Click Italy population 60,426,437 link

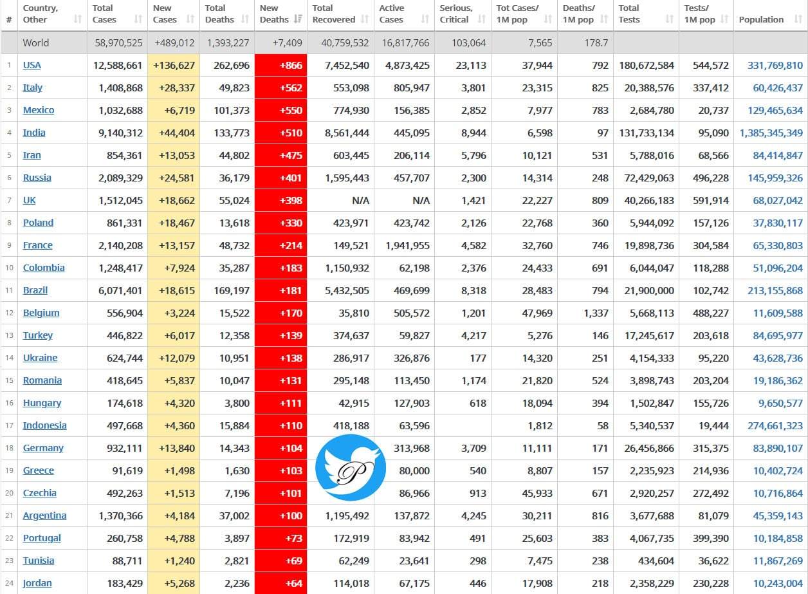pos(778,88)
